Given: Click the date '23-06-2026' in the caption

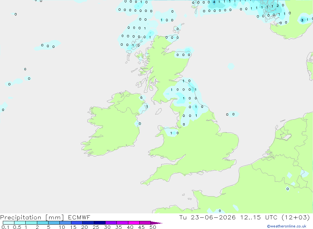Looking at the screenshot, I should [x=213, y=217].
